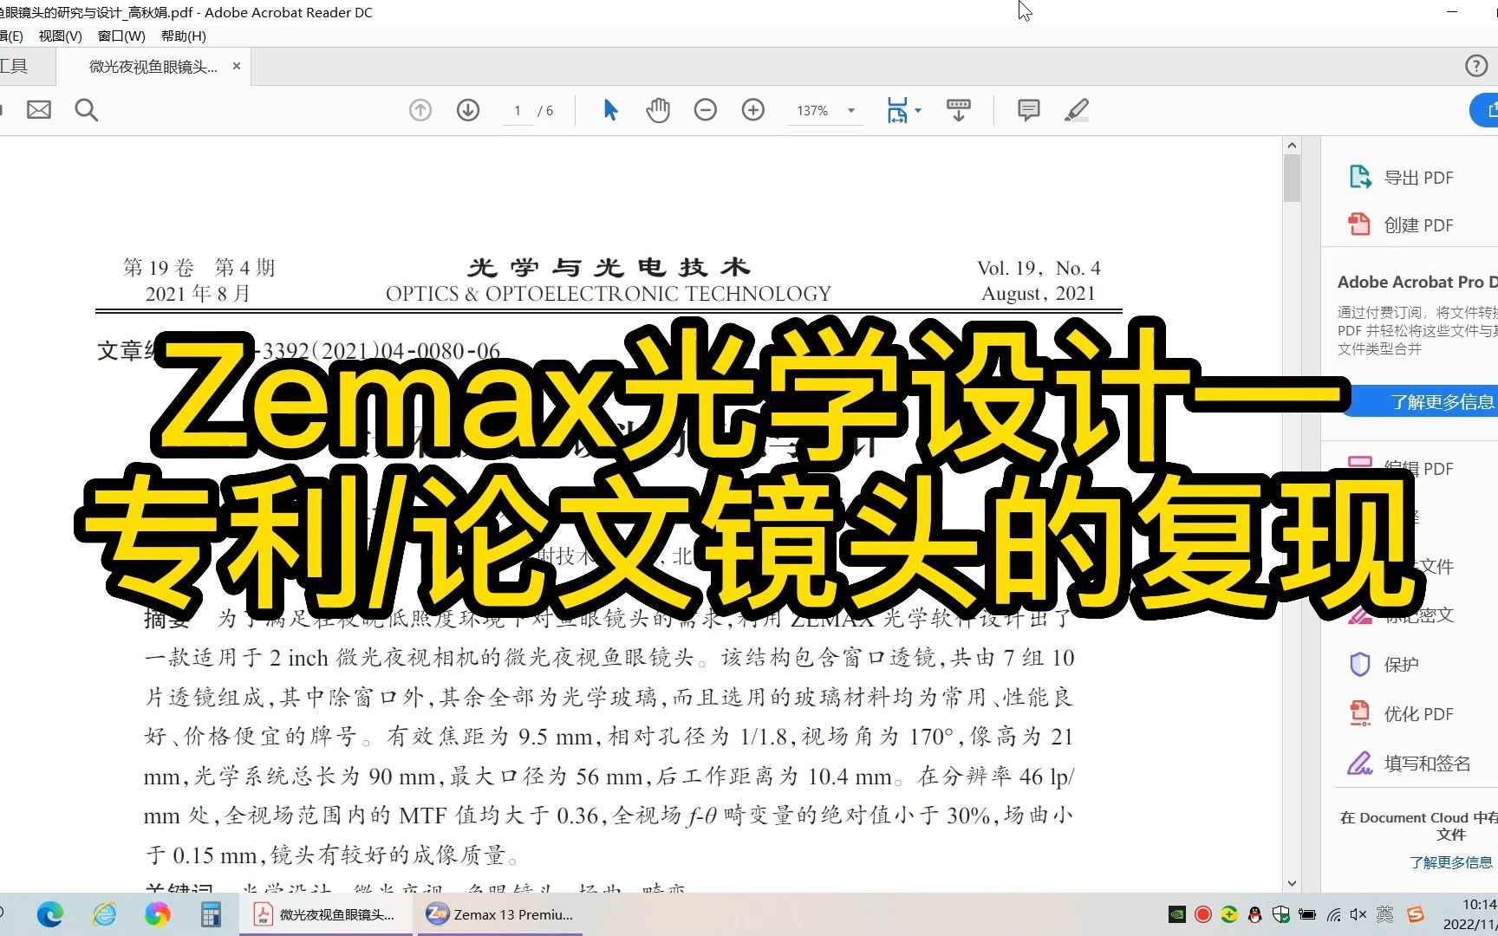
Task: Open the 保护 shield tool
Action: 1384,664
